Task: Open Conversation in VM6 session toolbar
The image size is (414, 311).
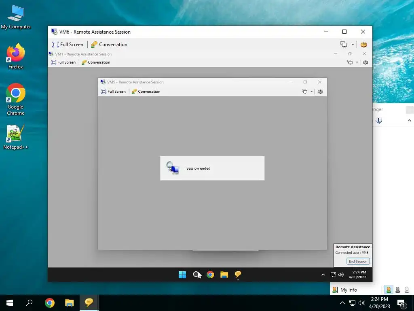Action: coord(109,45)
